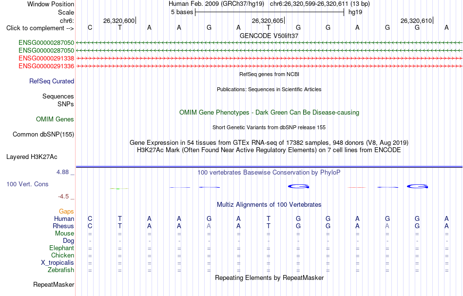
Task: Open the green ENSG00000287050 first track label
Action: (x=46, y=42)
